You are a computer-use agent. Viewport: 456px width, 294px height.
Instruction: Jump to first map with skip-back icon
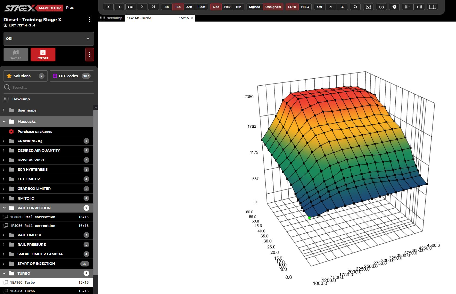108,7
